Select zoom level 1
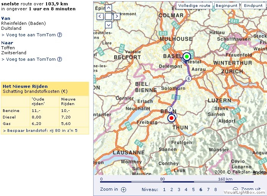This screenshot has width=267, height=196. pos(164,190)
